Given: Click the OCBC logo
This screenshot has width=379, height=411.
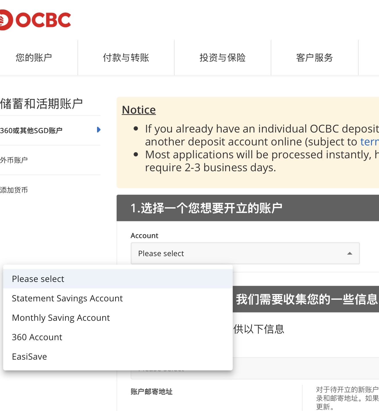Looking at the screenshot, I should (35, 20).
